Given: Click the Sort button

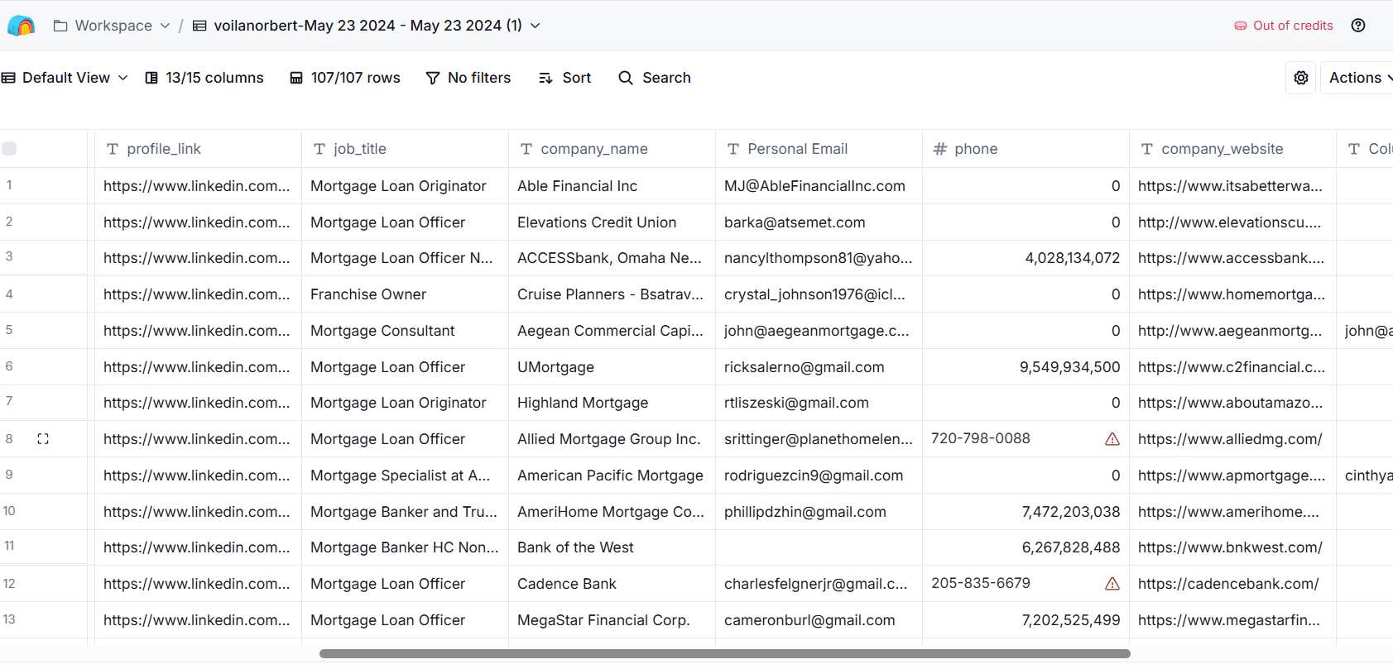Looking at the screenshot, I should [x=565, y=78].
